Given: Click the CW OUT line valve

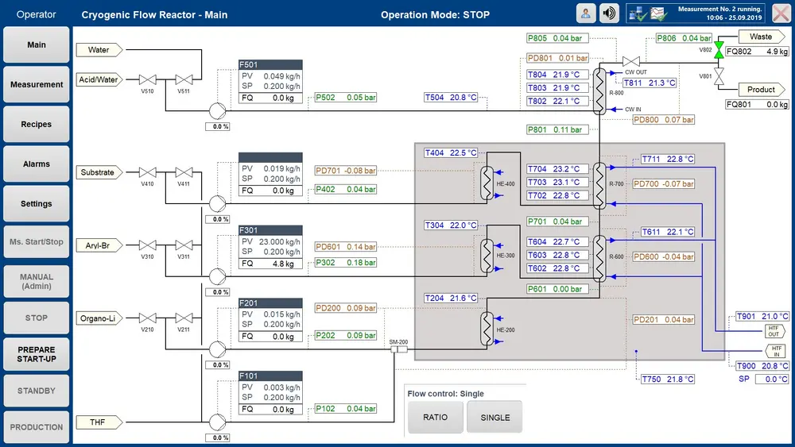Looking at the screenshot, I should (x=630, y=61).
